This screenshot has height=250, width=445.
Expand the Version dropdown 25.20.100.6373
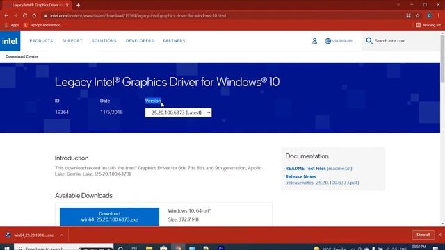tap(178, 112)
